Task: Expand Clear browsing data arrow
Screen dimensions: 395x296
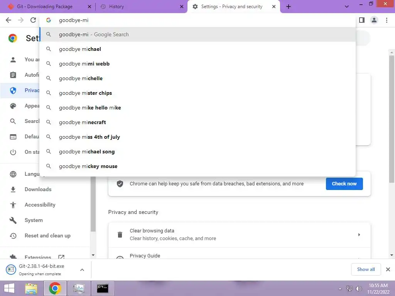Action: pyautogui.click(x=359, y=235)
